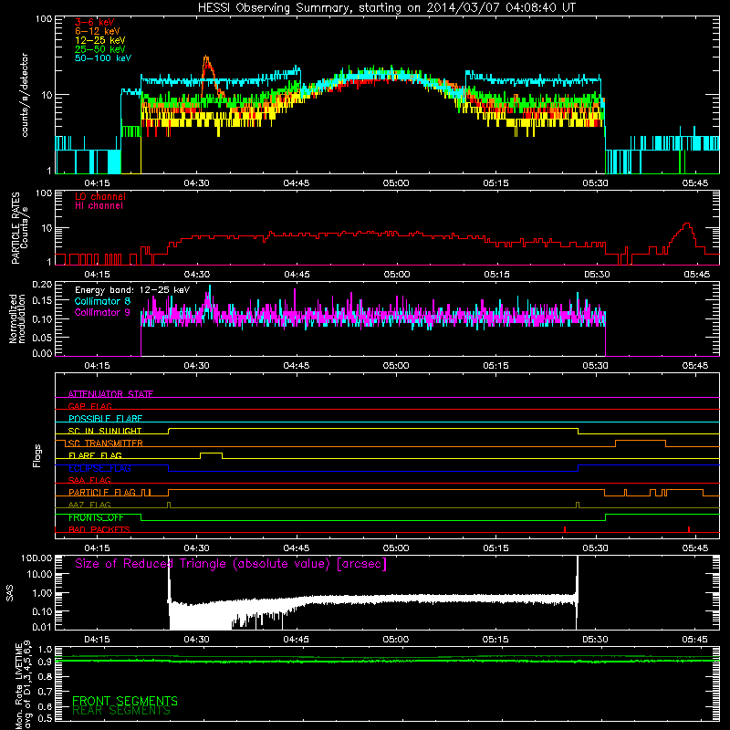Select the 6-12 keV legend entry
Screen dimensions: 730x730
click(x=98, y=31)
